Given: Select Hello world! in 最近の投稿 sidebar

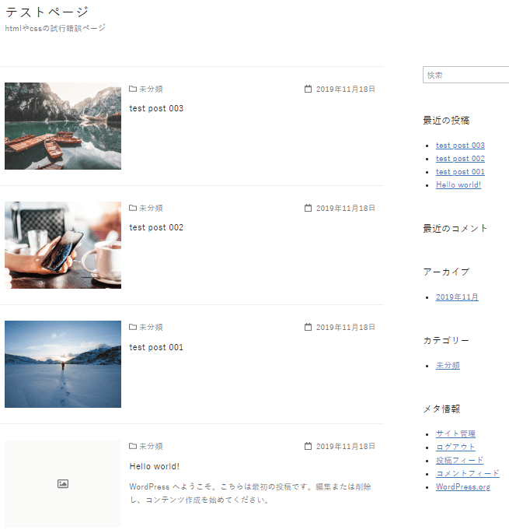Looking at the screenshot, I should [x=458, y=185].
